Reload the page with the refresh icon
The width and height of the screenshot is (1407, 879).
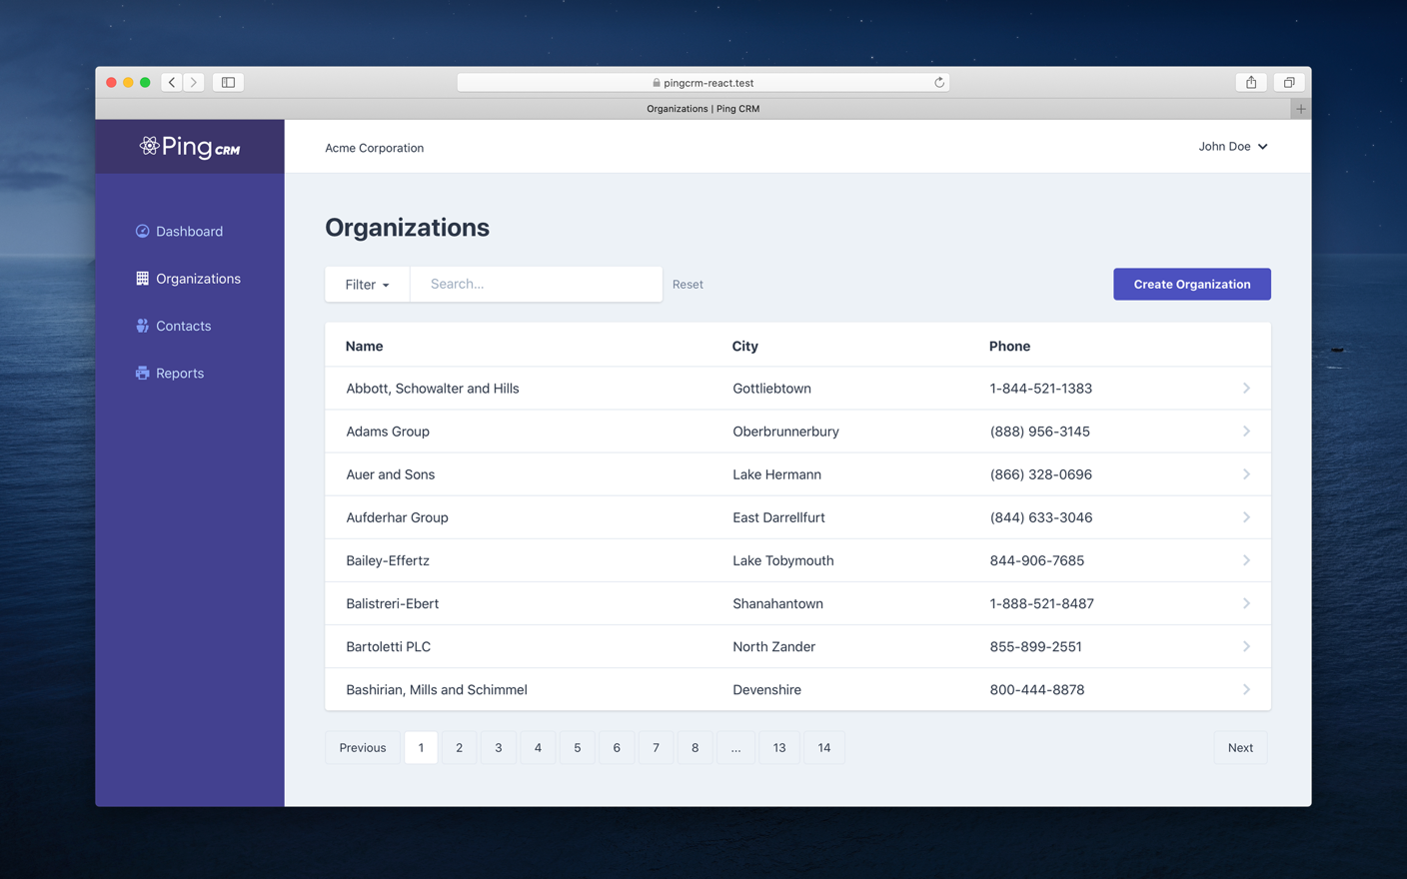coord(939,83)
